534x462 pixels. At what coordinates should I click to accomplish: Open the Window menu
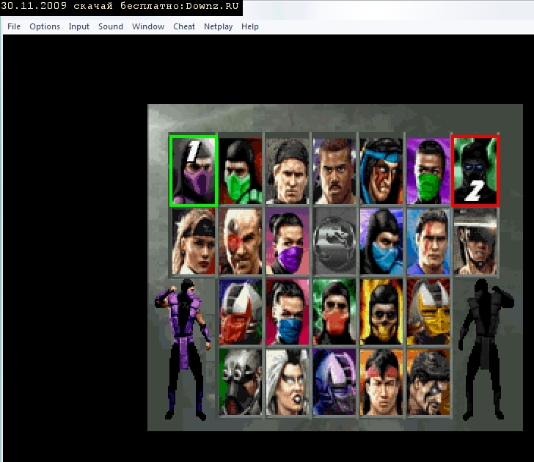point(148,26)
